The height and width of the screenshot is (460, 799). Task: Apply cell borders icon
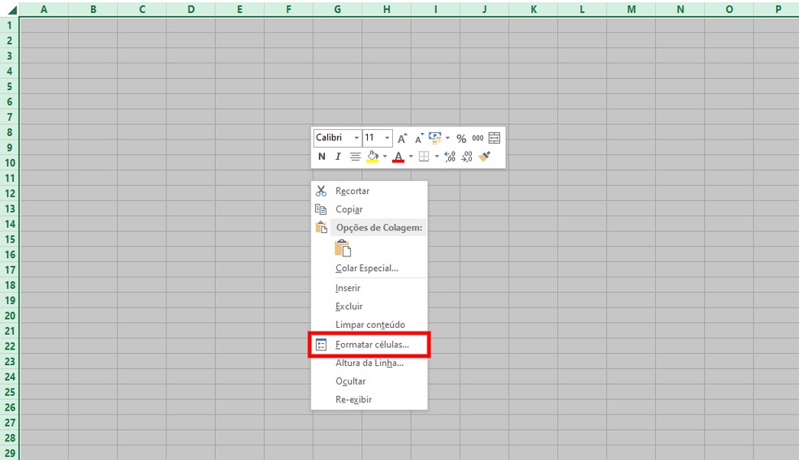(x=424, y=157)
